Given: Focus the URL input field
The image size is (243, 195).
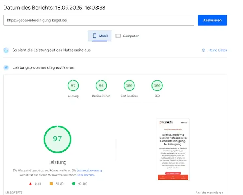Looking at the screenshot, I should pyautogui.click(x=98, y=20).
